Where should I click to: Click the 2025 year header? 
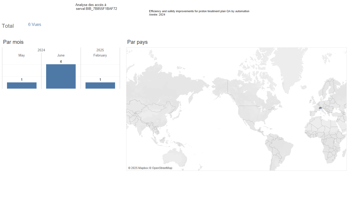tap(100, 50)
